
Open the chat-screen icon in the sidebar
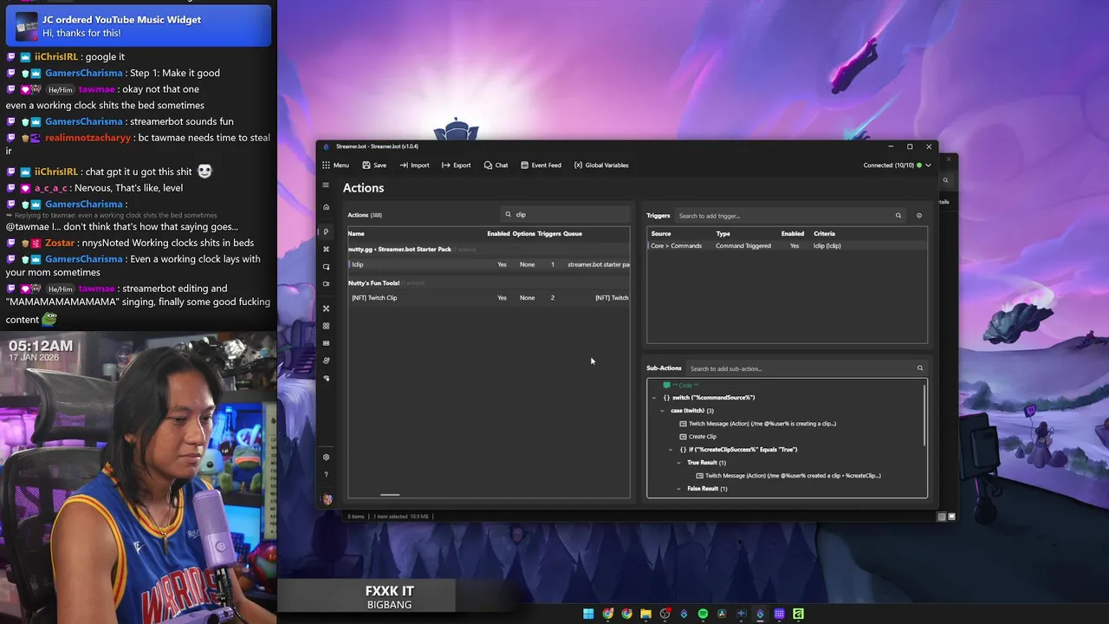tap(326, 267)
